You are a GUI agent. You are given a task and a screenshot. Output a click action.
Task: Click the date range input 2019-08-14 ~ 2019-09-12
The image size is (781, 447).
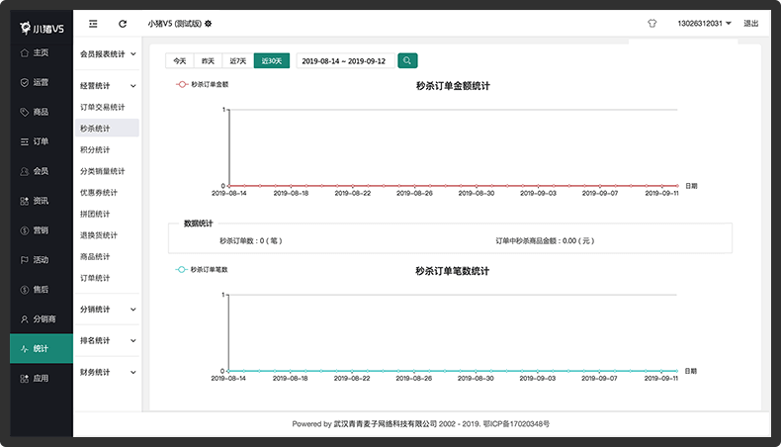tap(346, 60)
